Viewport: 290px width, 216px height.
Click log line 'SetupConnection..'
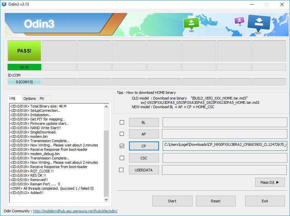[35, 110]
